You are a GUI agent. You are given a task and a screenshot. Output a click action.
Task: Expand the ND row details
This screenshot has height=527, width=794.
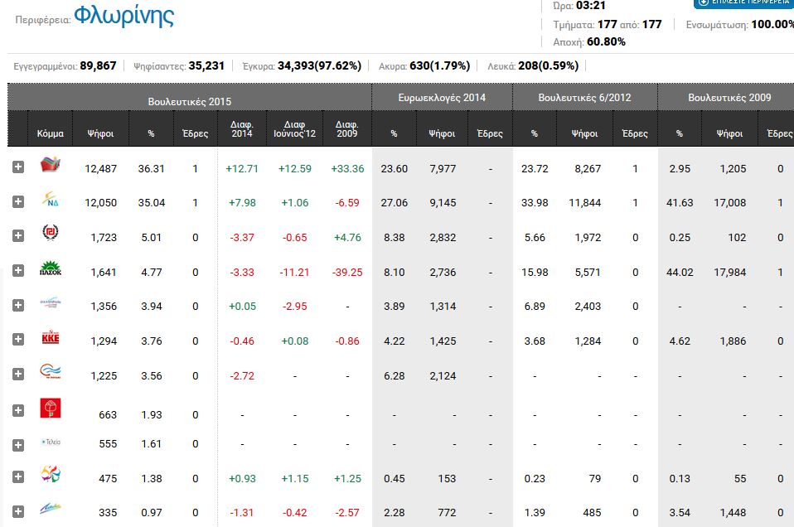[x=18, y=201]
